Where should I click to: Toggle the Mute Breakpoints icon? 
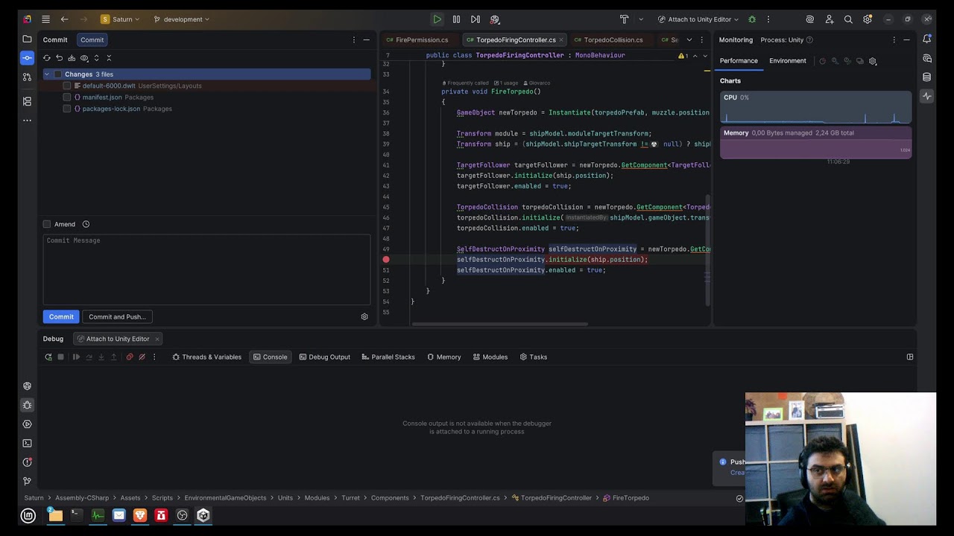(142, 357)
